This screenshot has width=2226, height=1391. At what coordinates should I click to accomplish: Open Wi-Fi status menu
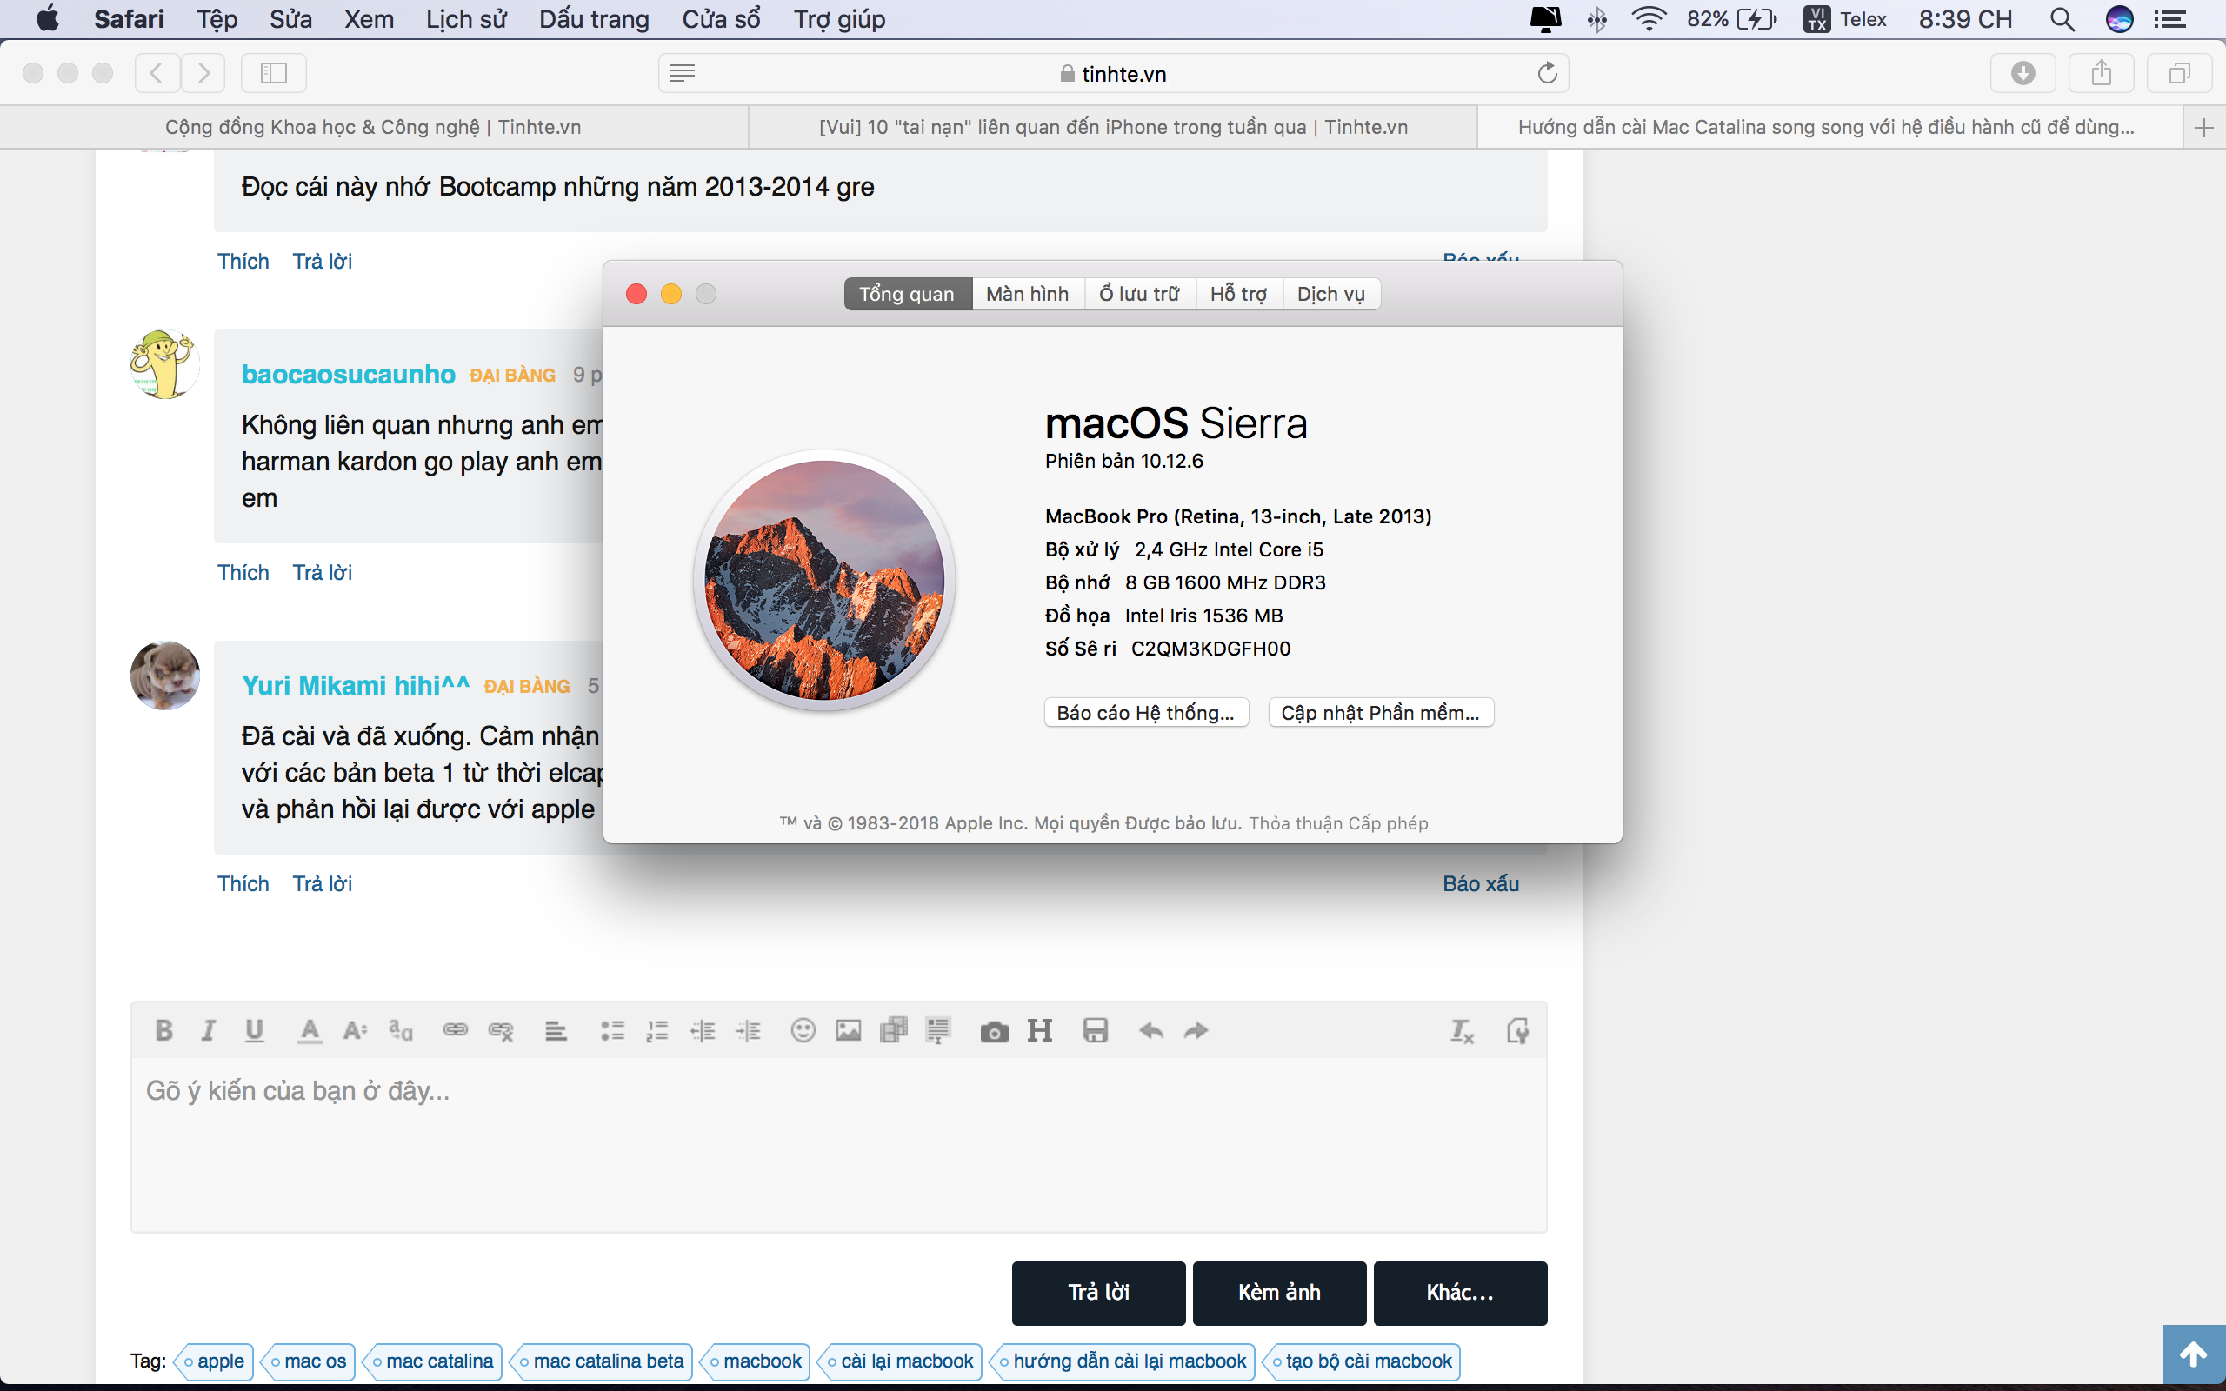pyautogui.click(x=1650, y=19)
